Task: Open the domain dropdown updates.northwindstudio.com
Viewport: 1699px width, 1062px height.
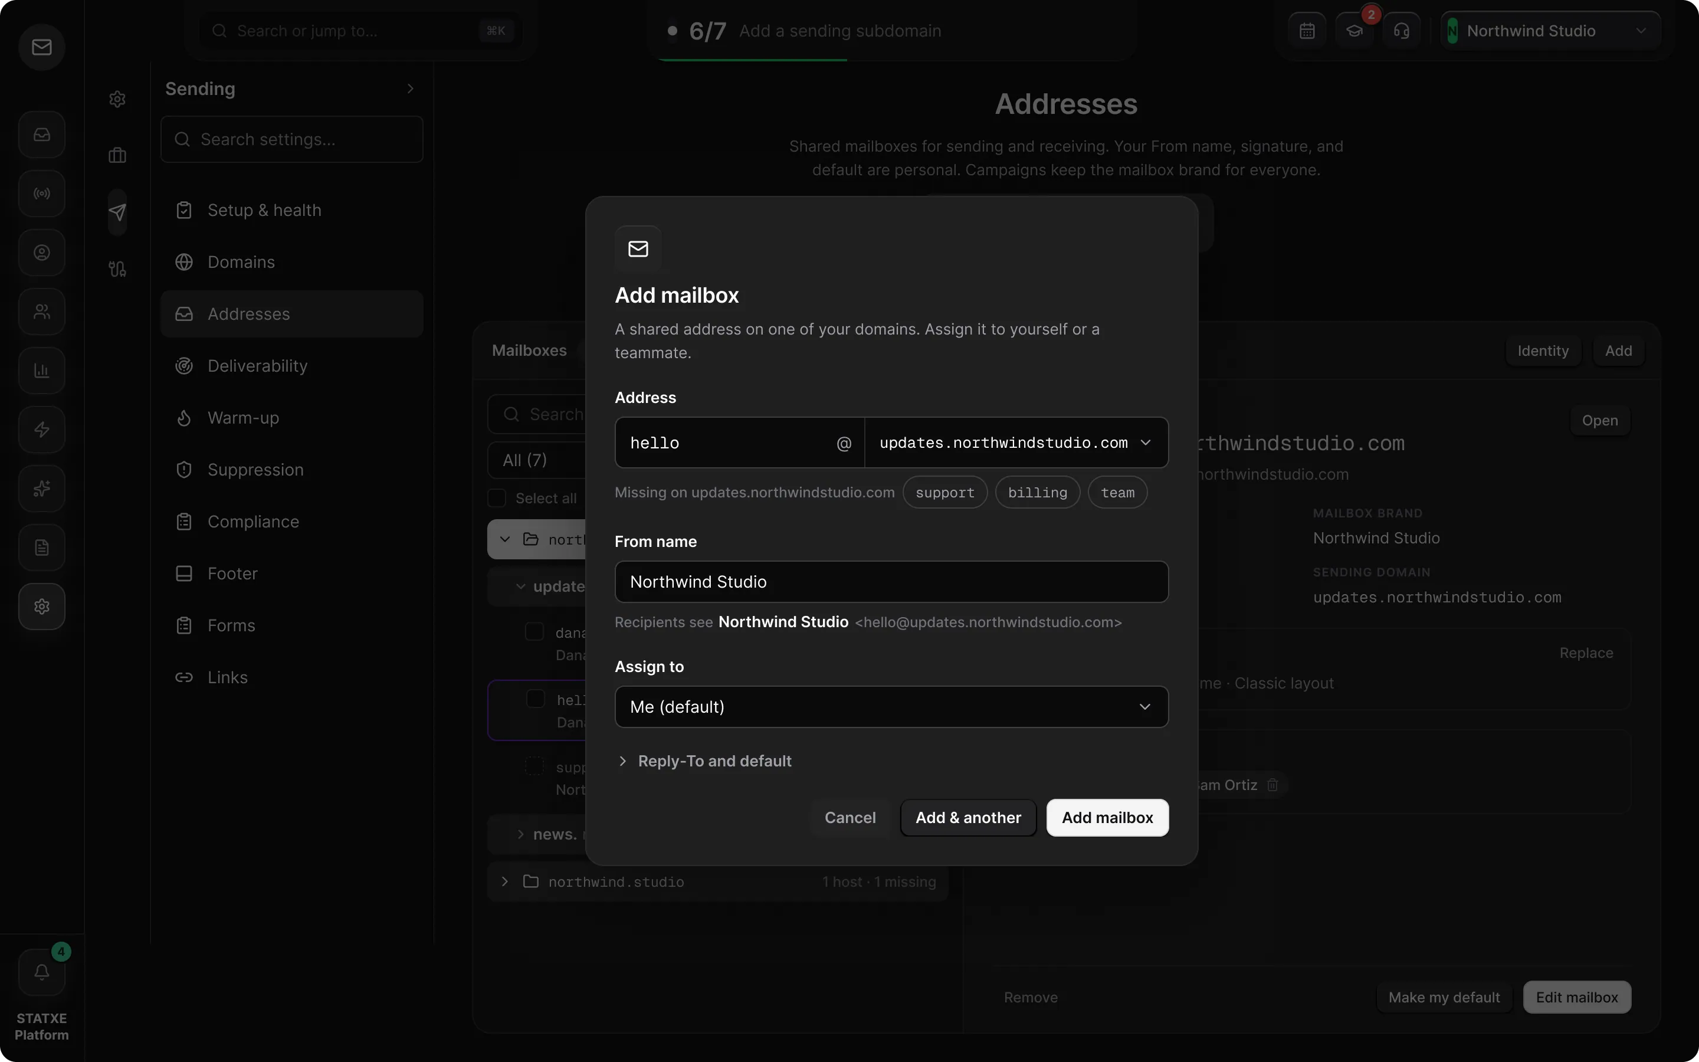Action: (1016, 442)
